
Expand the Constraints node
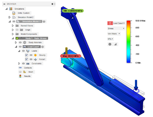[x=19, y=64]
